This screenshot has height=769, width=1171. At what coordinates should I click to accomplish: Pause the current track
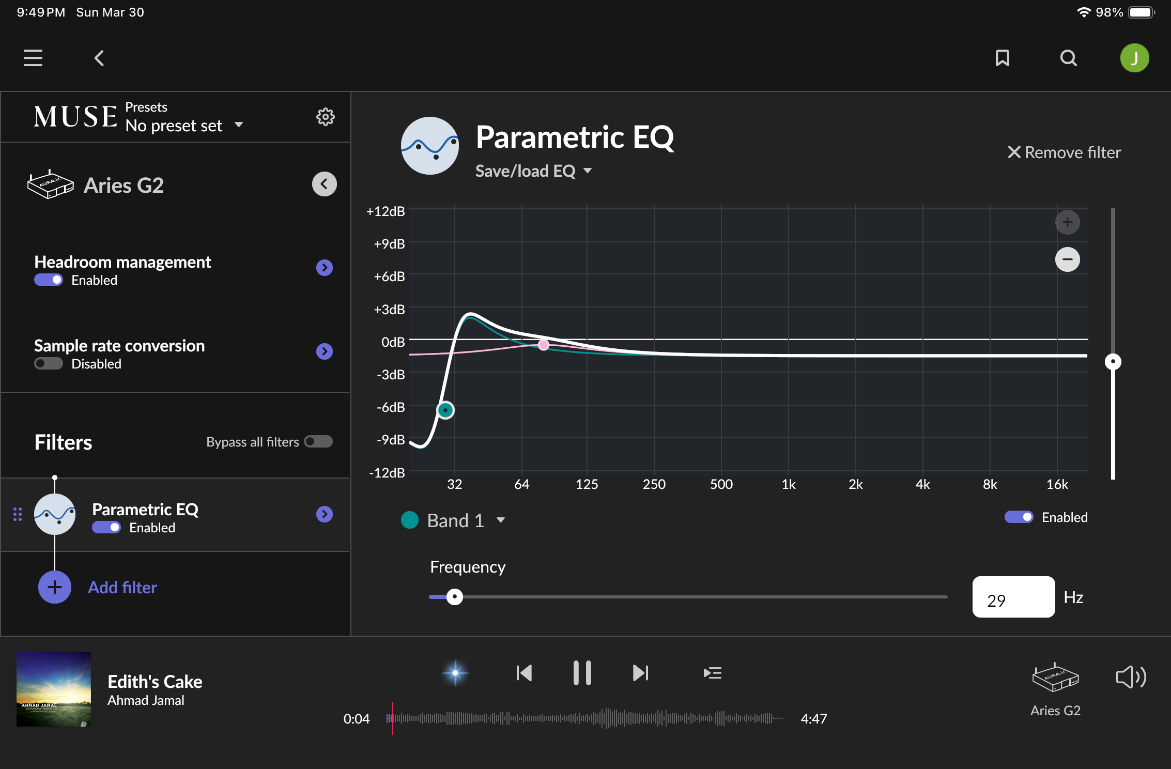(582, 673)
